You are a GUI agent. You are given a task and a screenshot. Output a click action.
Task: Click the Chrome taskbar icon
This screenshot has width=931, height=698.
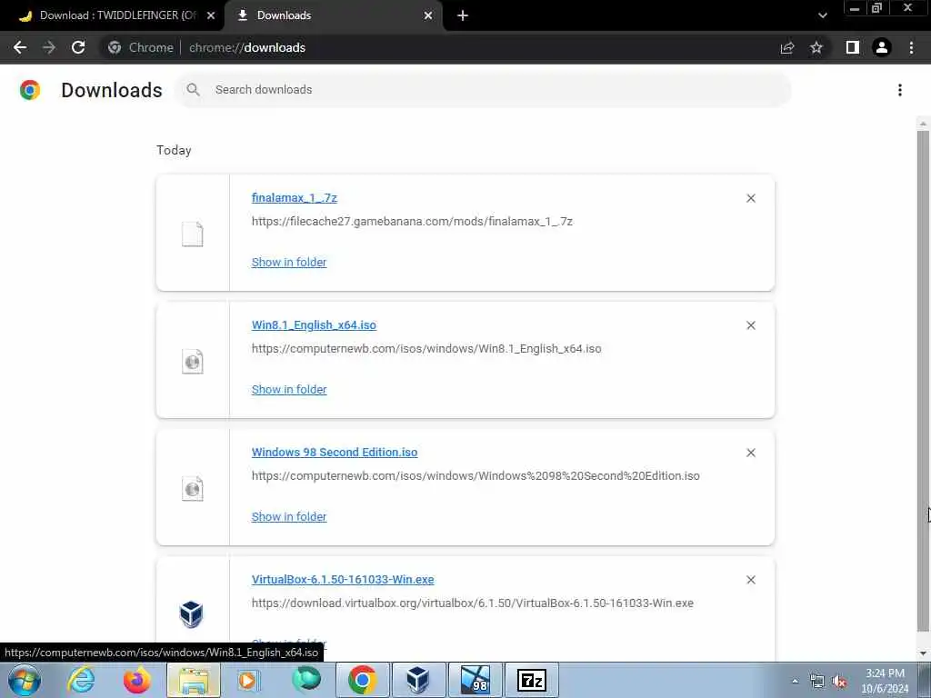[362, 680]
